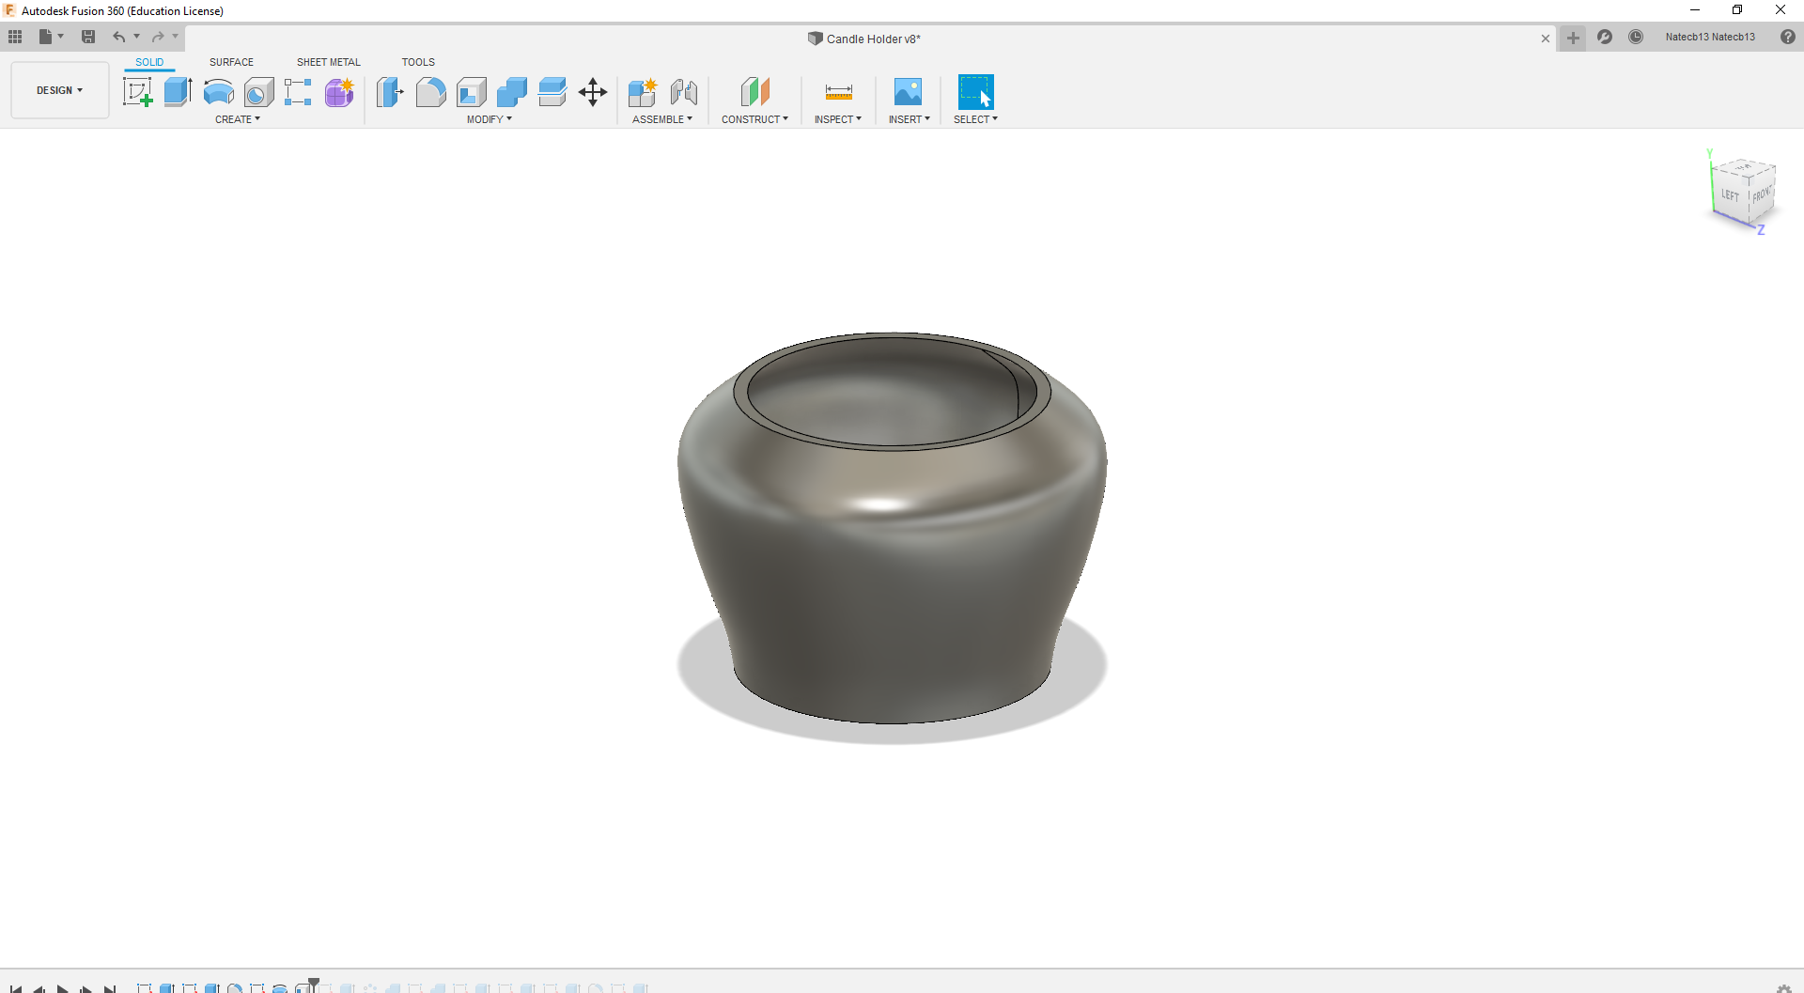Open the Natecb13 account menu

1709,38
